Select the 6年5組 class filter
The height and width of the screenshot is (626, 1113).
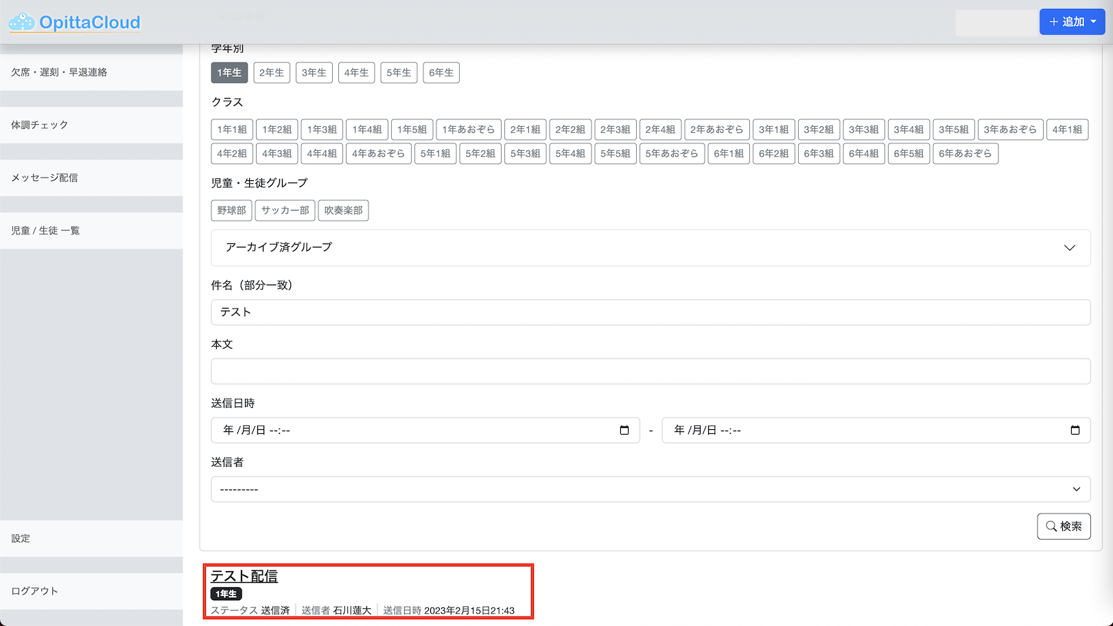[x=909, y=154]
